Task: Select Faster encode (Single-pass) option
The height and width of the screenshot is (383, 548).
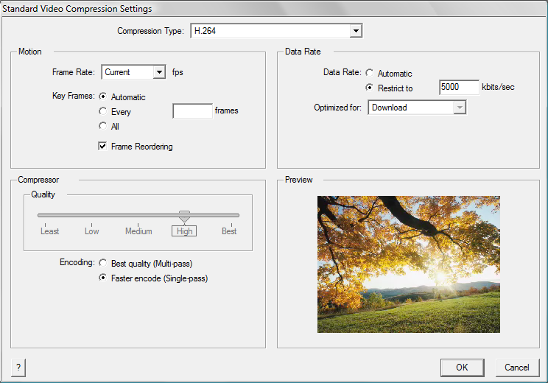Action: click(x=103, y=278)
